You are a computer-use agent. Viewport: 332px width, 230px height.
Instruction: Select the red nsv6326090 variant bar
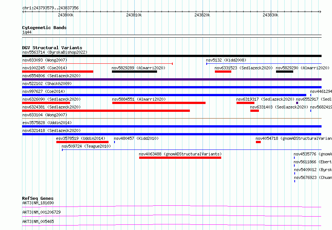click(46, 103)
